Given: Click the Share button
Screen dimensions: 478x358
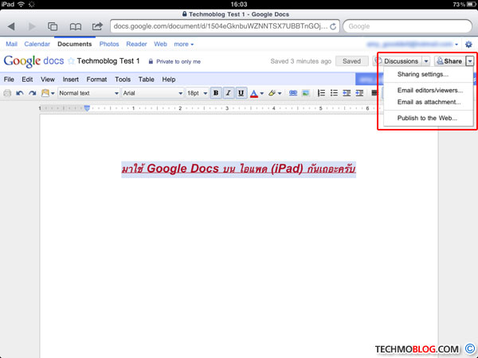Looking at the screenshot, I should pos(449,61).
